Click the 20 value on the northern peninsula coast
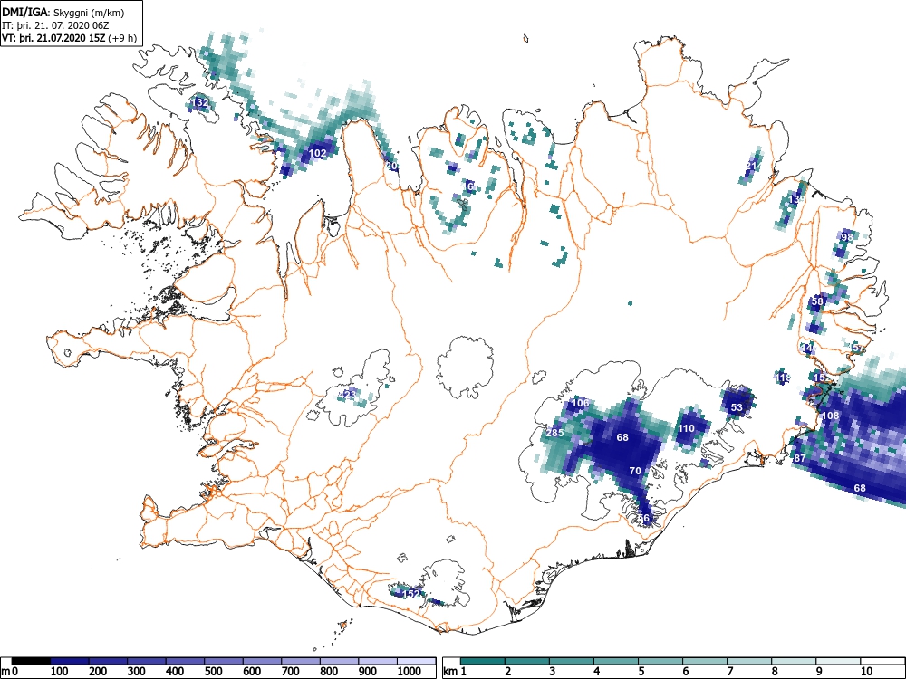The height and width of the screenshot is (679, 906). coord(391,166)
